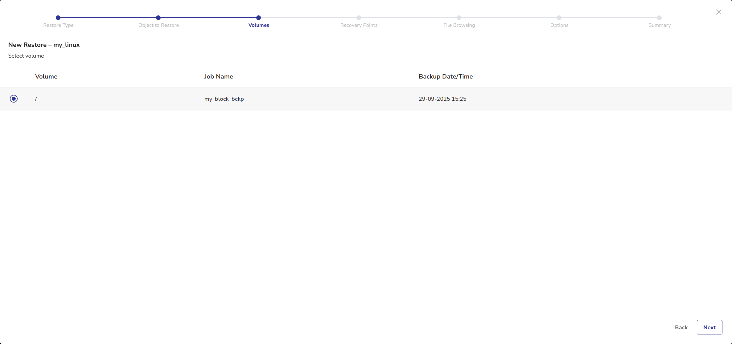Go Back to previous step

click(x=681, y=327)
